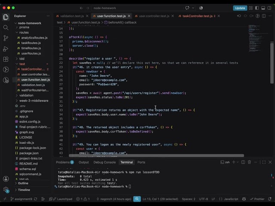Click the Spaces: 2 indentation setting
The width and height of the screenshot is (275, 206).
pyautogui.click(x=189, y=199)
